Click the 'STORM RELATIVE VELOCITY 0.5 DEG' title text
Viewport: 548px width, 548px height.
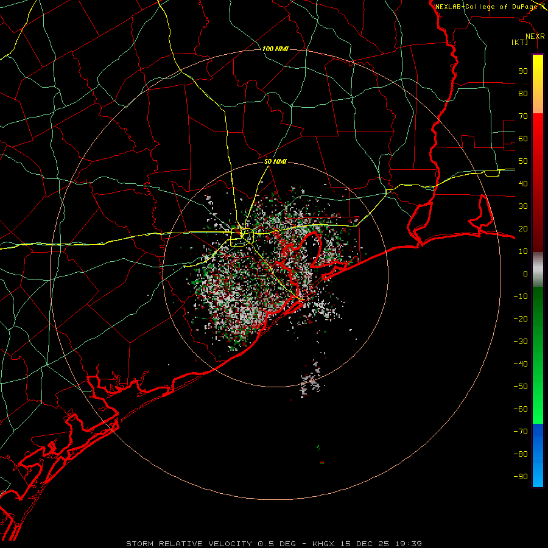211,544
